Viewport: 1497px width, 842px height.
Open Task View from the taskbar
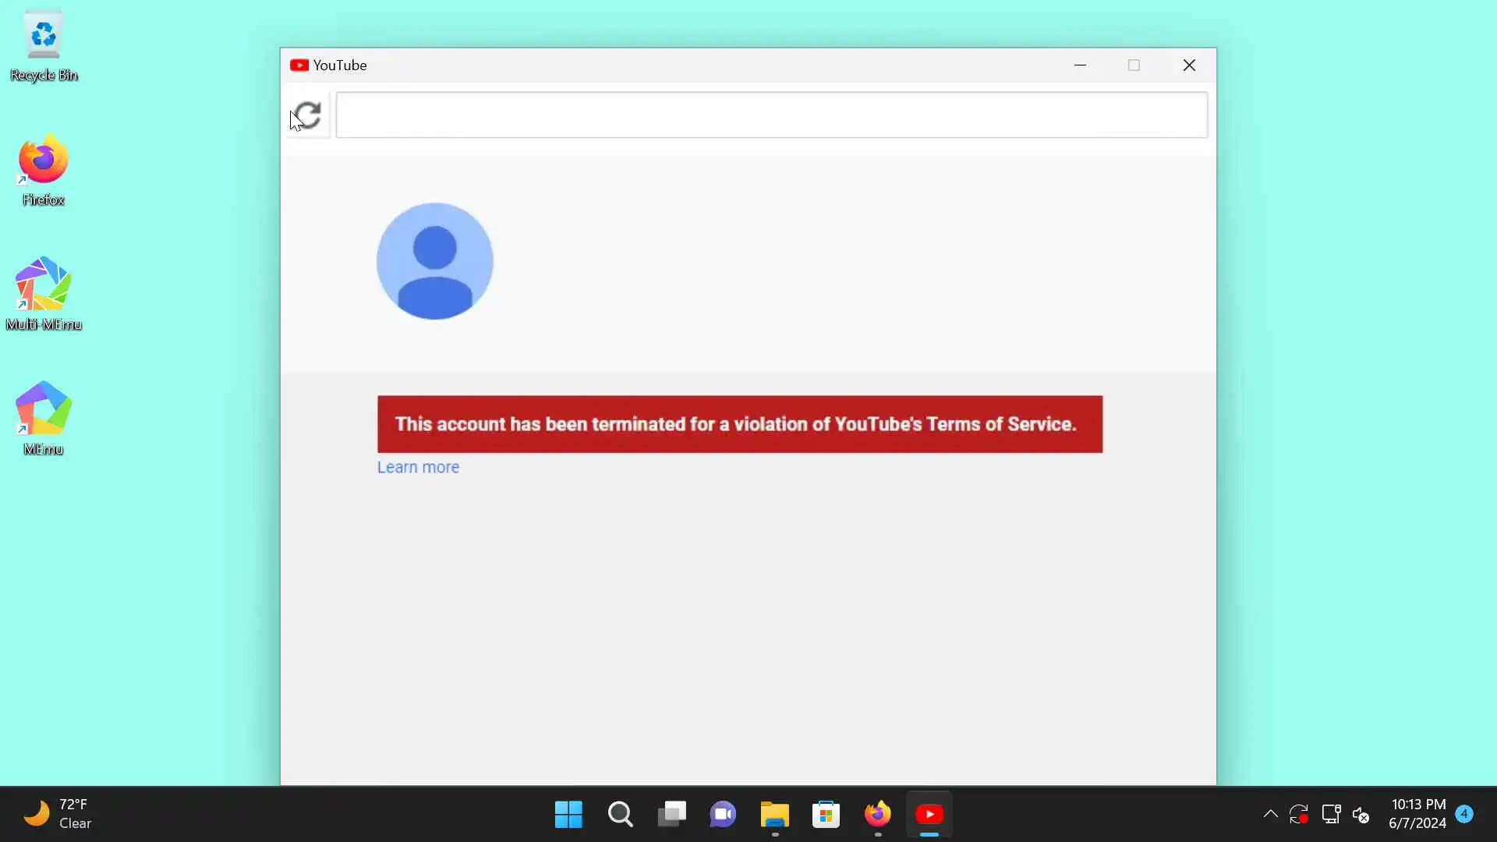pos(671,815)
